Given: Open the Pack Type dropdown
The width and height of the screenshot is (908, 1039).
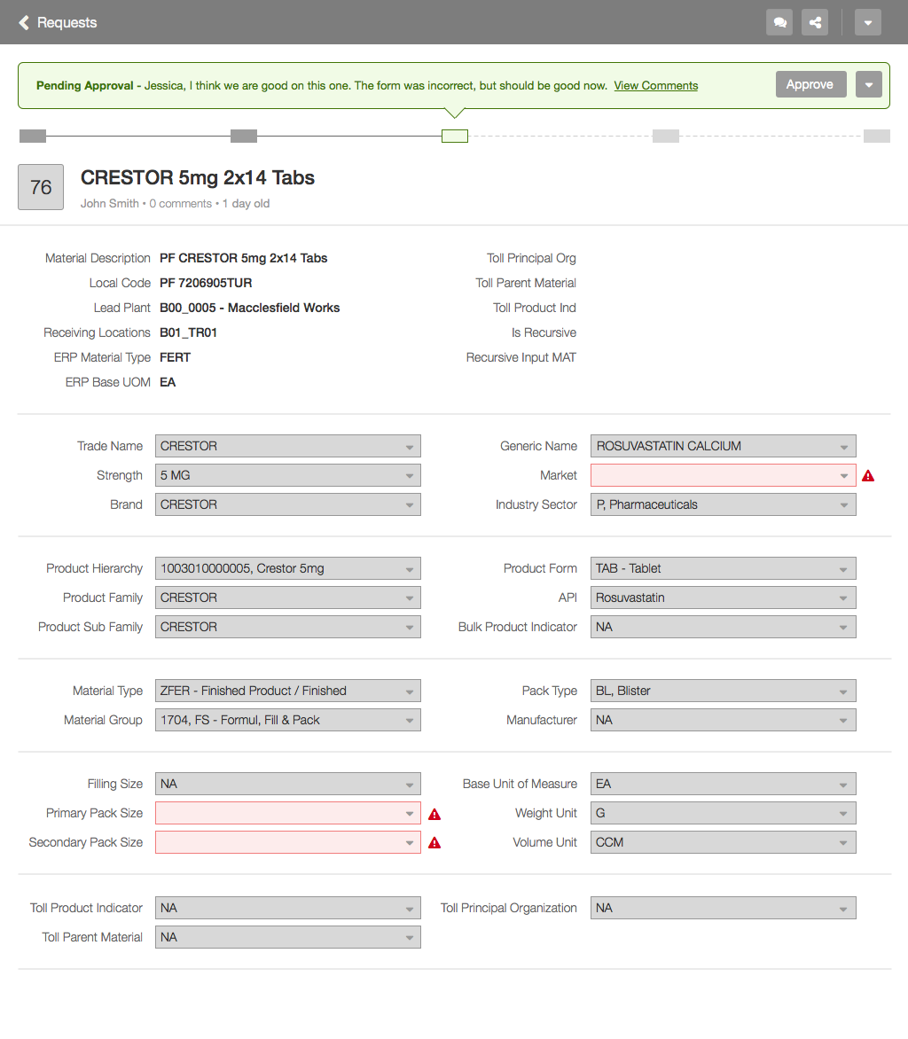Looking at the screenshot, I should (x=723, y=691).
